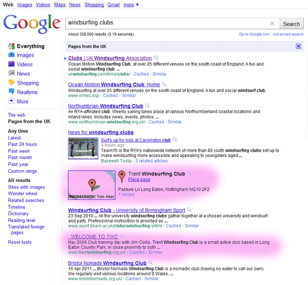
Task: Close the Pages from the UK box
Action: point(298,46)
